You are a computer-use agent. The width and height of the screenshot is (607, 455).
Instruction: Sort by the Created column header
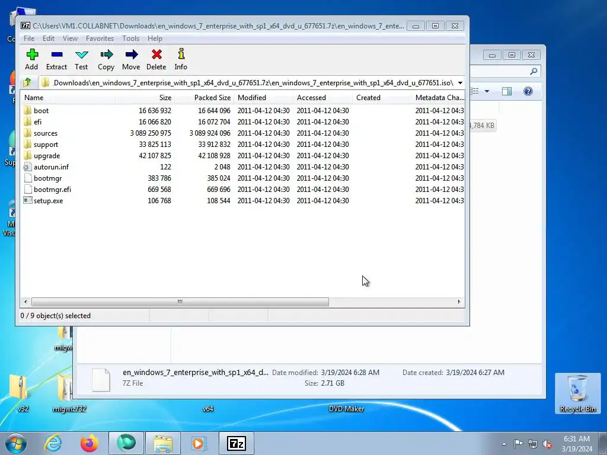pyautogui.click(x=382, y=98)
